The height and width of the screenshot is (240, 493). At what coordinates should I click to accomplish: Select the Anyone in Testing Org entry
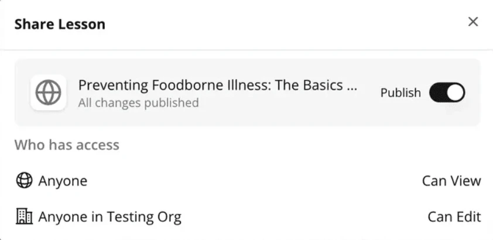(x=109, y=217)
